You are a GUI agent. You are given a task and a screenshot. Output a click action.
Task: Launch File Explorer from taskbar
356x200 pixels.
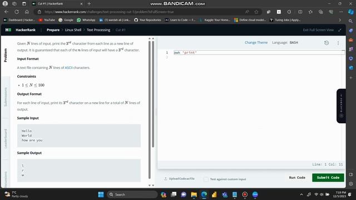[x=194, y=194]
